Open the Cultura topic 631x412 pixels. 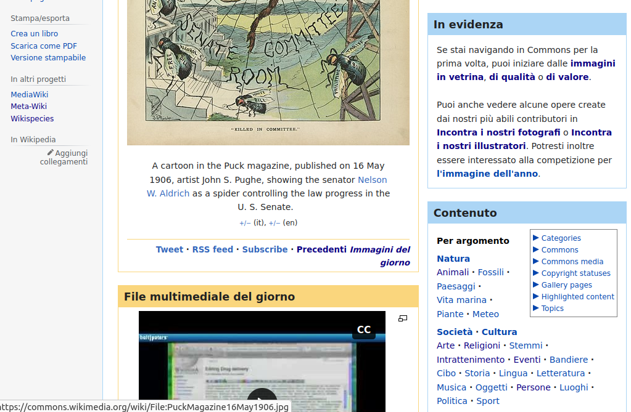499,331
